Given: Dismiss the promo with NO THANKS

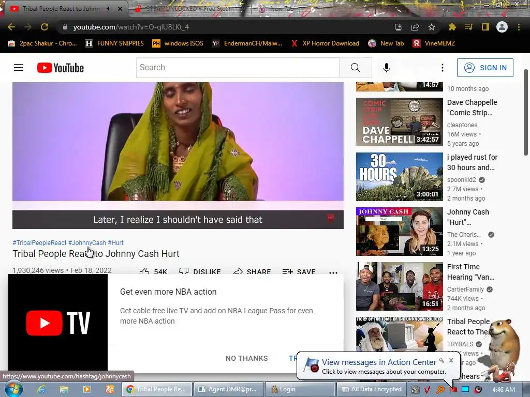Looking at the screenshot, I should (247, 358).
